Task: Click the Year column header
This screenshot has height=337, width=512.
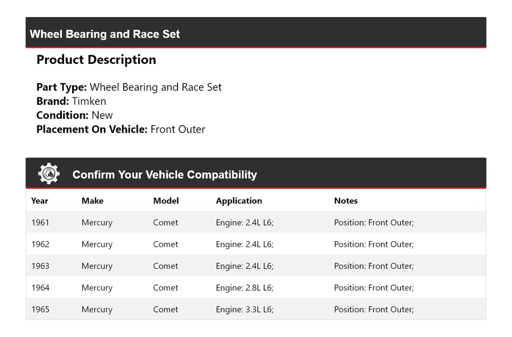Action: pos(39,201)
